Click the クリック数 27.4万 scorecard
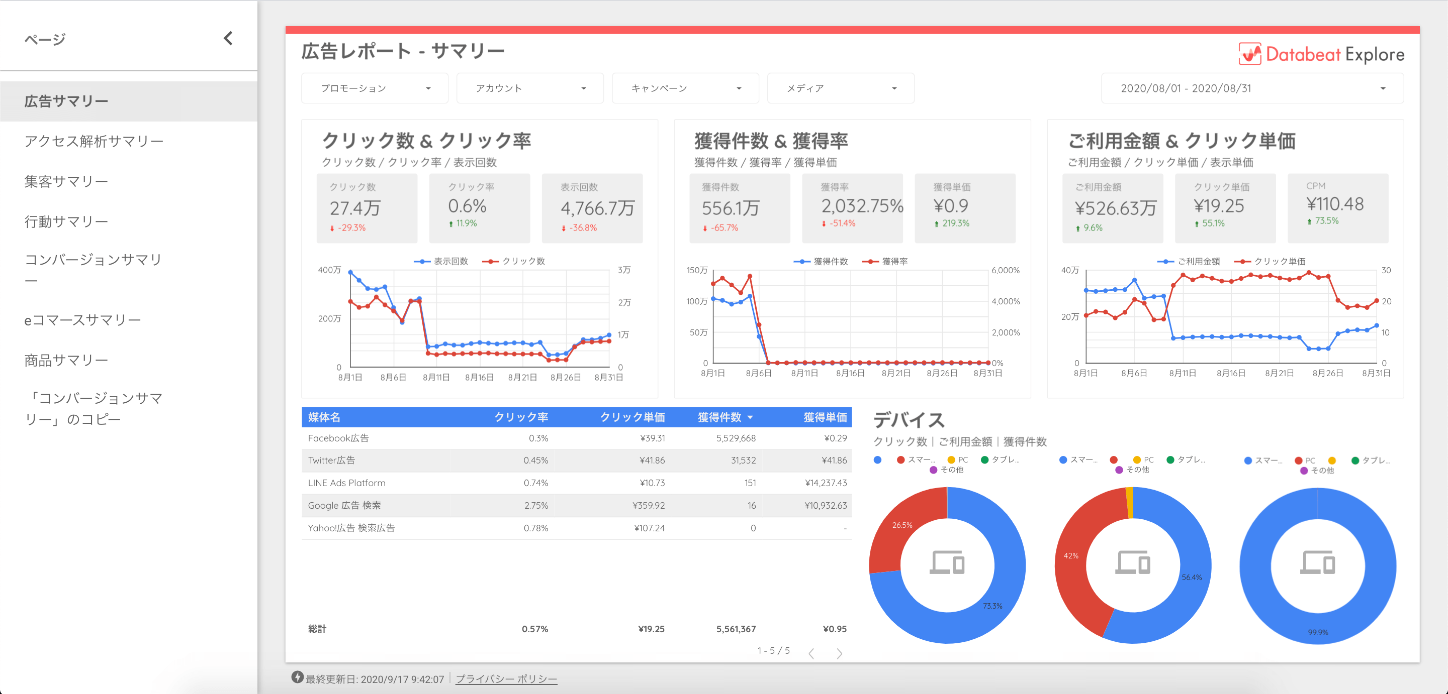The height and width of the screenshot is (694, 1448). click(367, 208)
